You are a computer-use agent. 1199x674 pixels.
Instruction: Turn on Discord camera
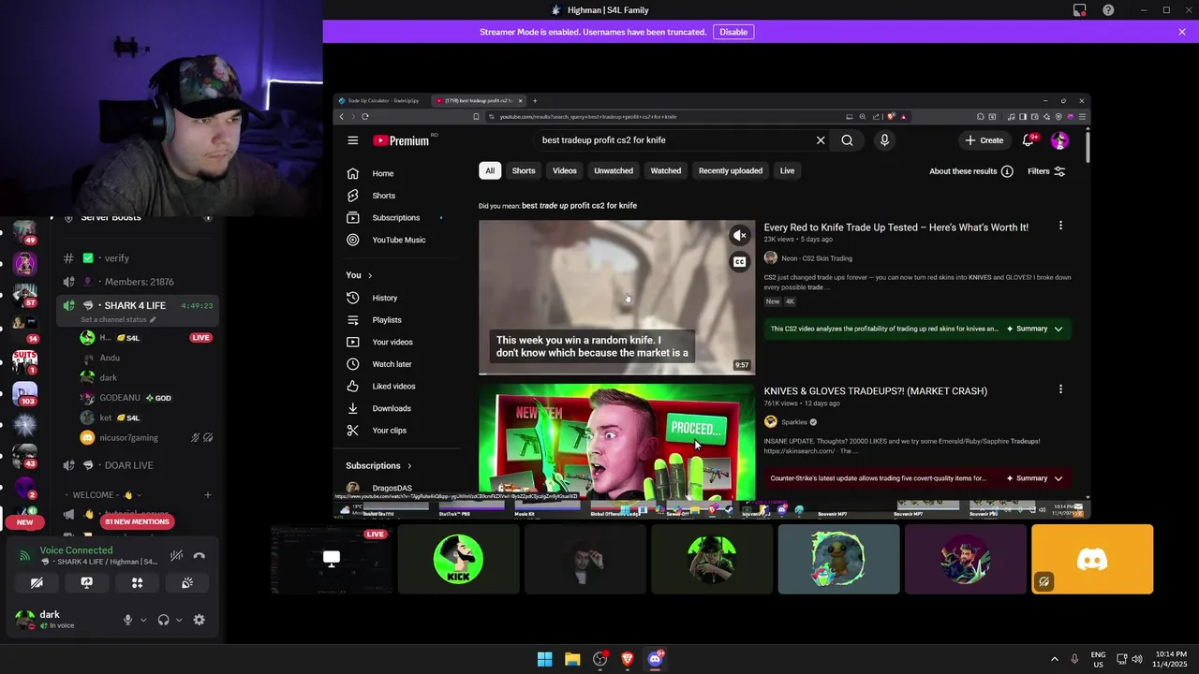[37, 582]
